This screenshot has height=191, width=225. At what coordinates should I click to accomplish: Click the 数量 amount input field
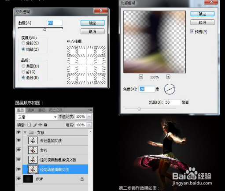55,23
